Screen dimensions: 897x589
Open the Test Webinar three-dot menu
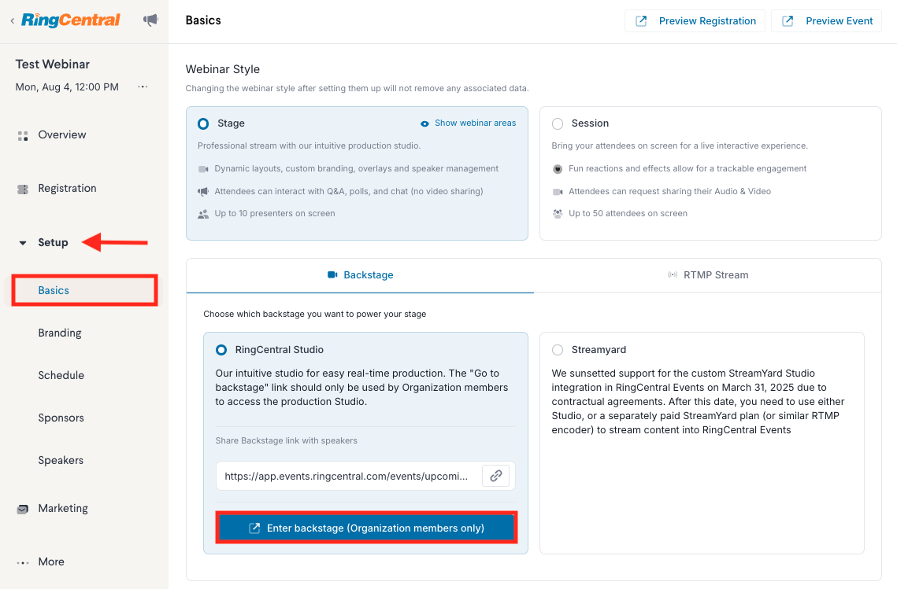click(x=143, y=87)
